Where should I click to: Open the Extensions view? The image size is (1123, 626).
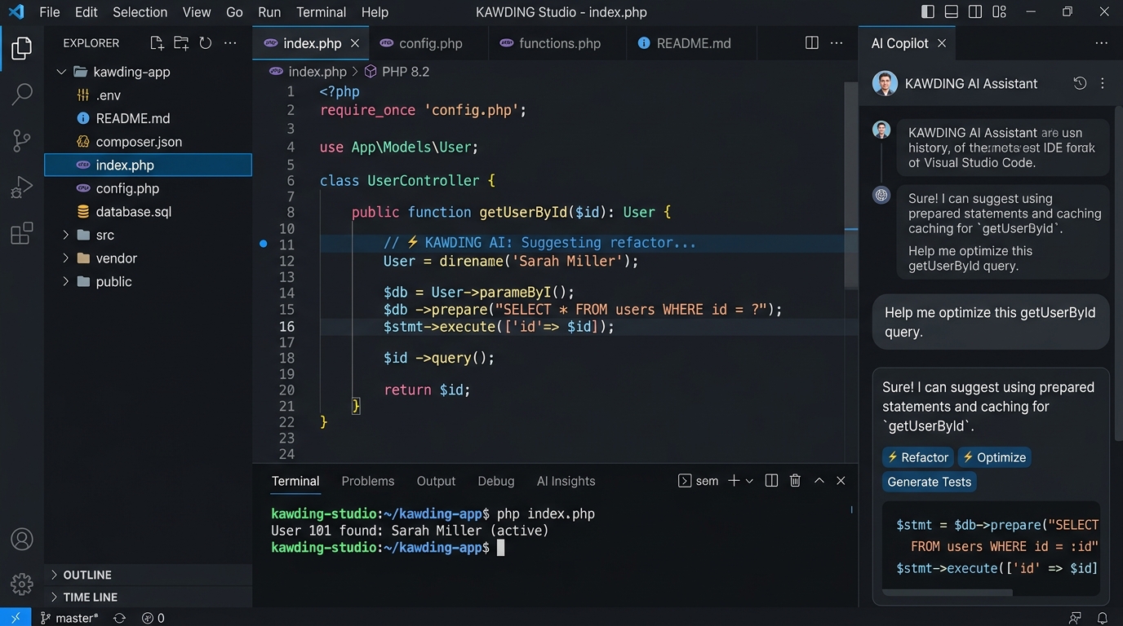coord(22,233)
